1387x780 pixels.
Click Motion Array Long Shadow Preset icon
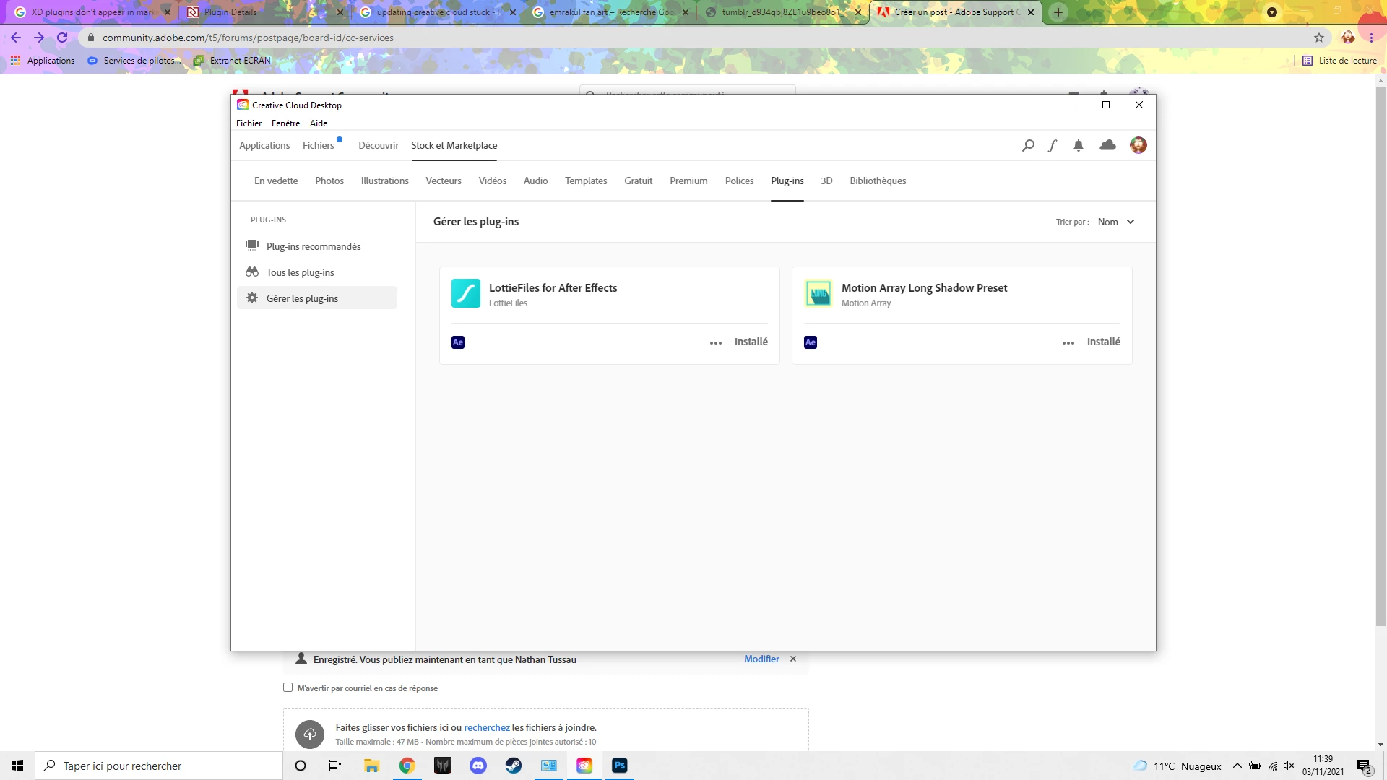(818, 294)
